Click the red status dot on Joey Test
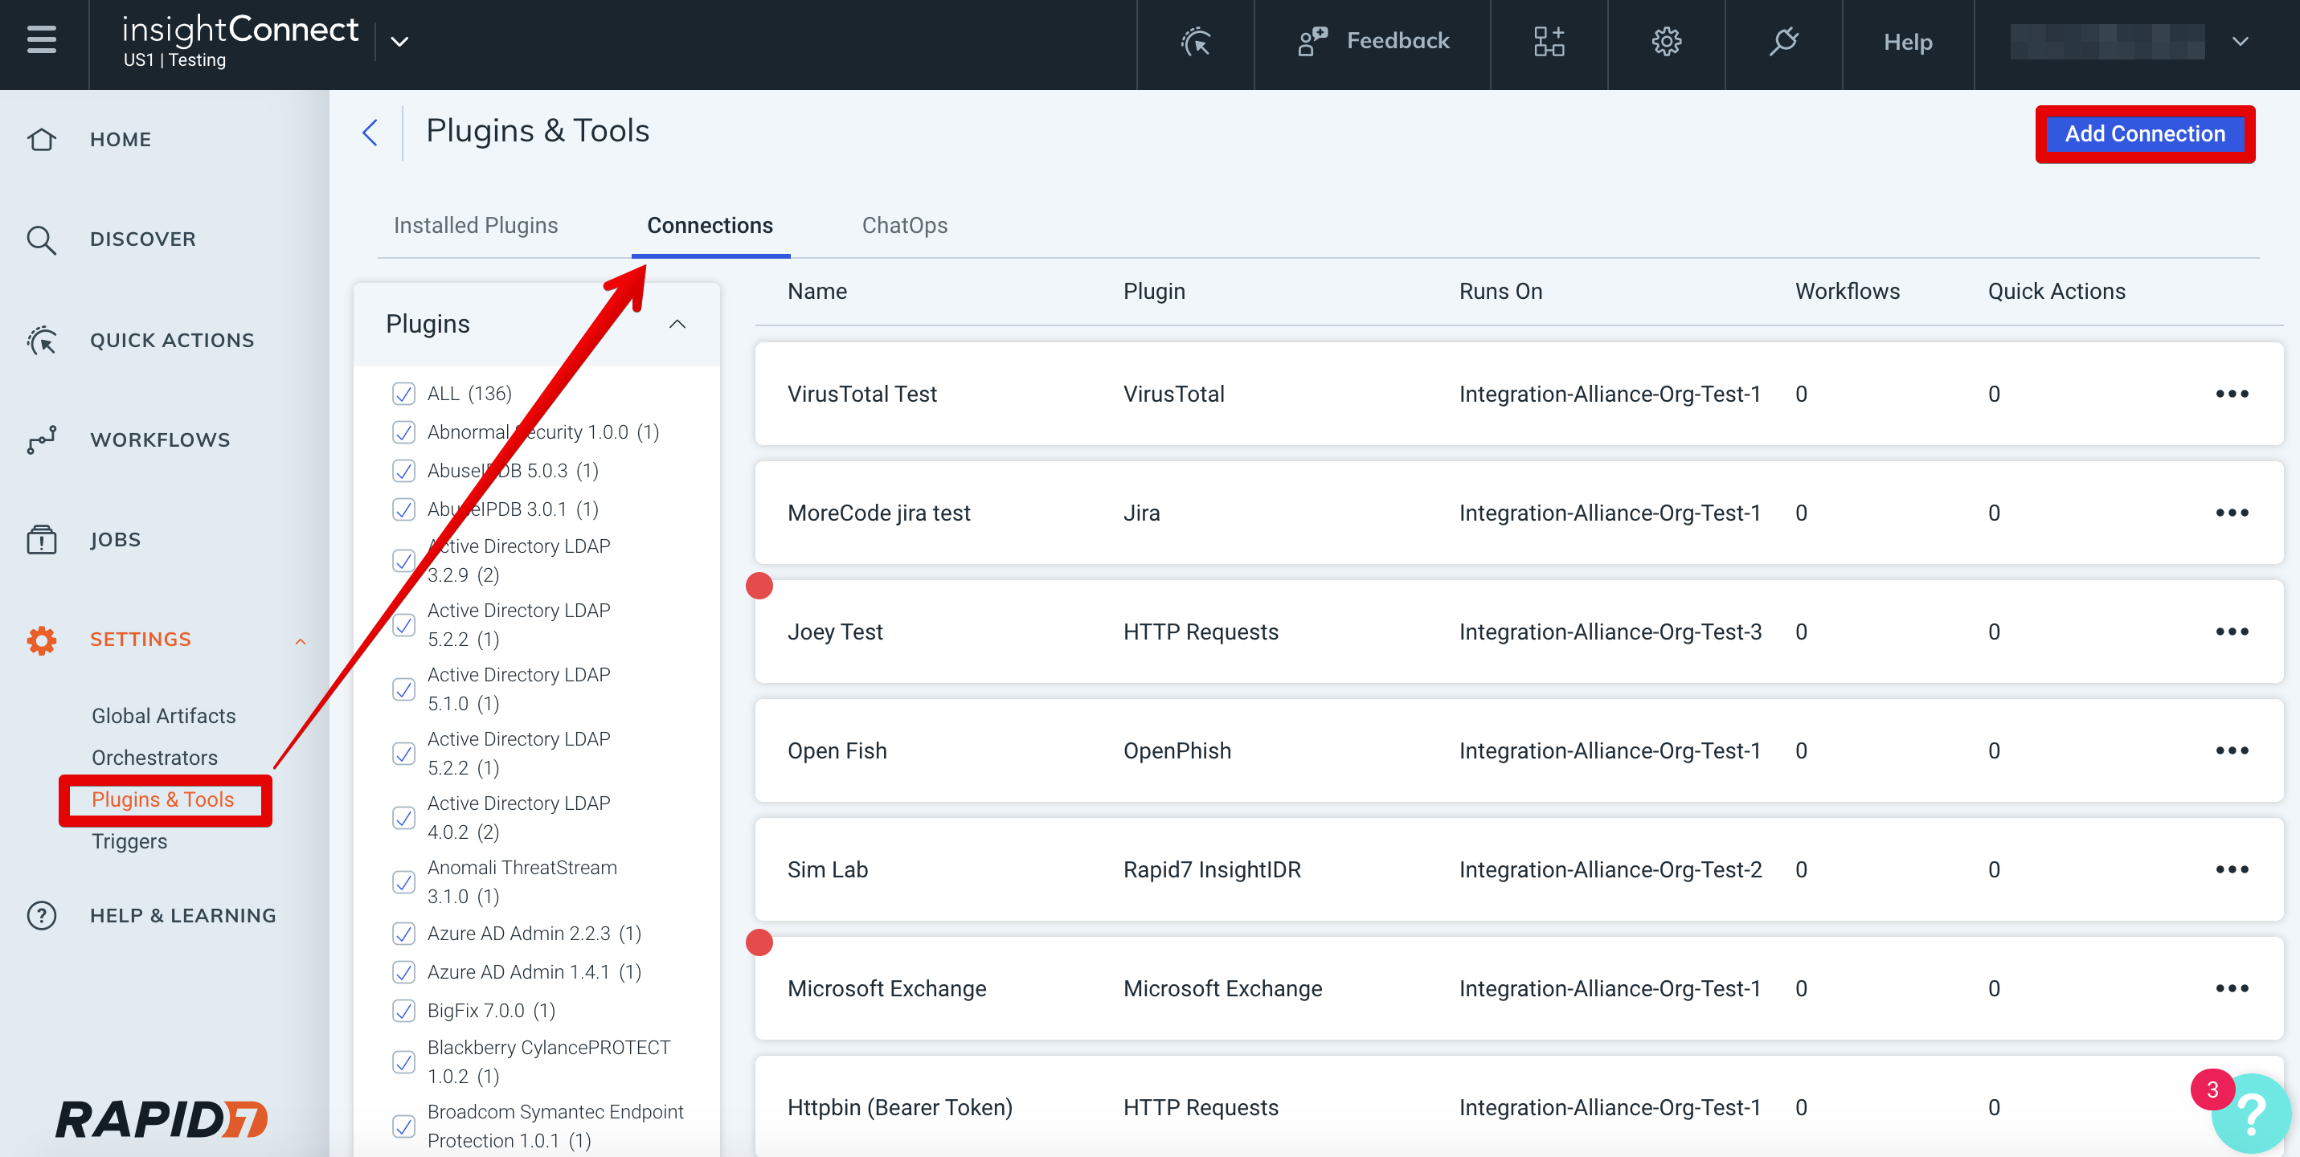The image size is (2300, 1157). pos(759,586)
